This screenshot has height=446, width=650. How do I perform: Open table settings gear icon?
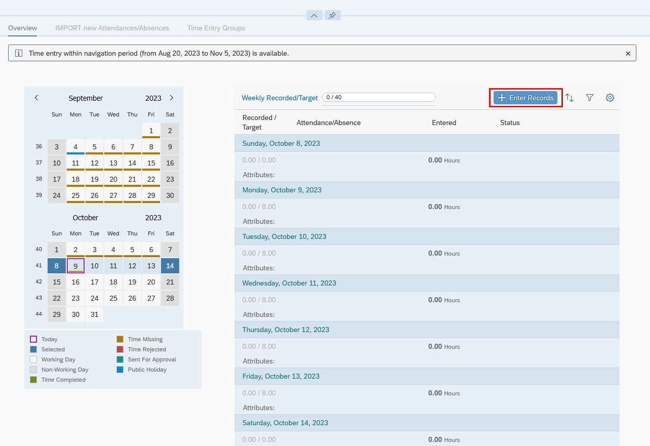pos(610,98)
